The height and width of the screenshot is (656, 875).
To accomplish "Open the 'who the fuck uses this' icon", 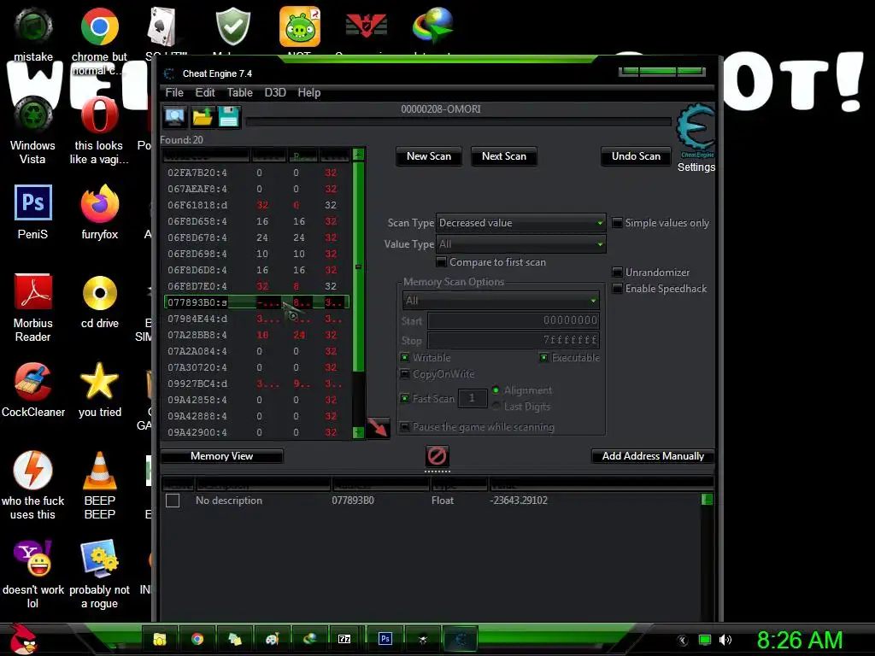I will (33, 471).
